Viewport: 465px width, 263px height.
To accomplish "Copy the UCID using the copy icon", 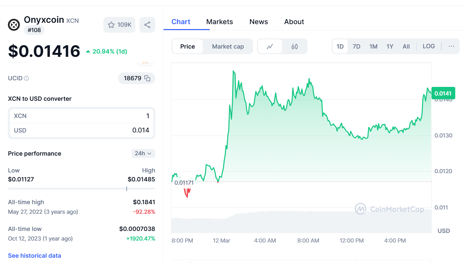I will pyautogui.click(x=148, y=78).
